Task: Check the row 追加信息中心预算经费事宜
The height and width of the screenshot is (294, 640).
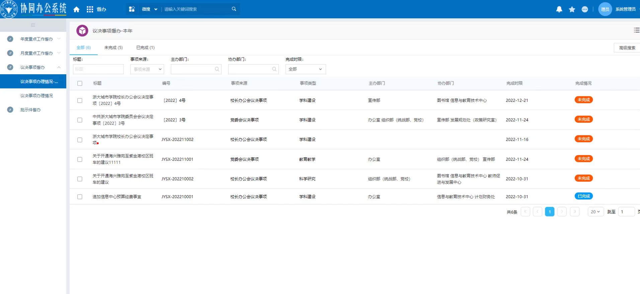Action: pos(80,197)
